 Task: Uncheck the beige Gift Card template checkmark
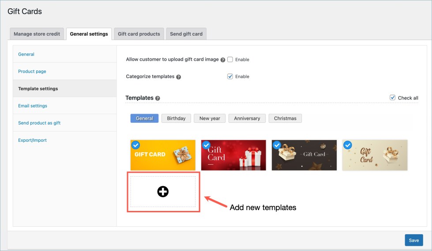click(348, 145)
